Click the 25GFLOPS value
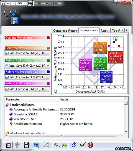Screen dimensions: 133x151 pos(67,119)
